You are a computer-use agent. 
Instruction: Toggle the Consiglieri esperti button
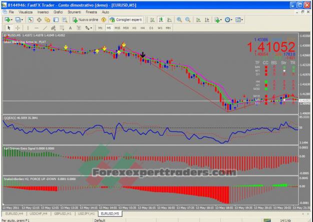(x=126, y=20)
